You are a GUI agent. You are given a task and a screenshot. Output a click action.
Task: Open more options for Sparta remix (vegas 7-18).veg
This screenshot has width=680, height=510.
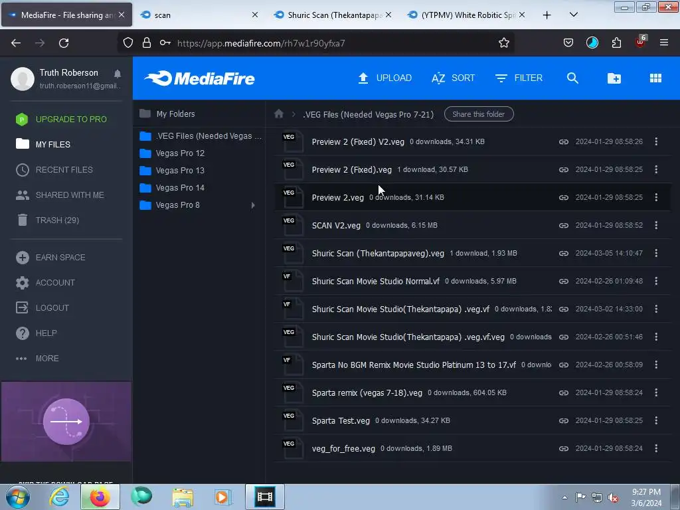pos(656,392)
